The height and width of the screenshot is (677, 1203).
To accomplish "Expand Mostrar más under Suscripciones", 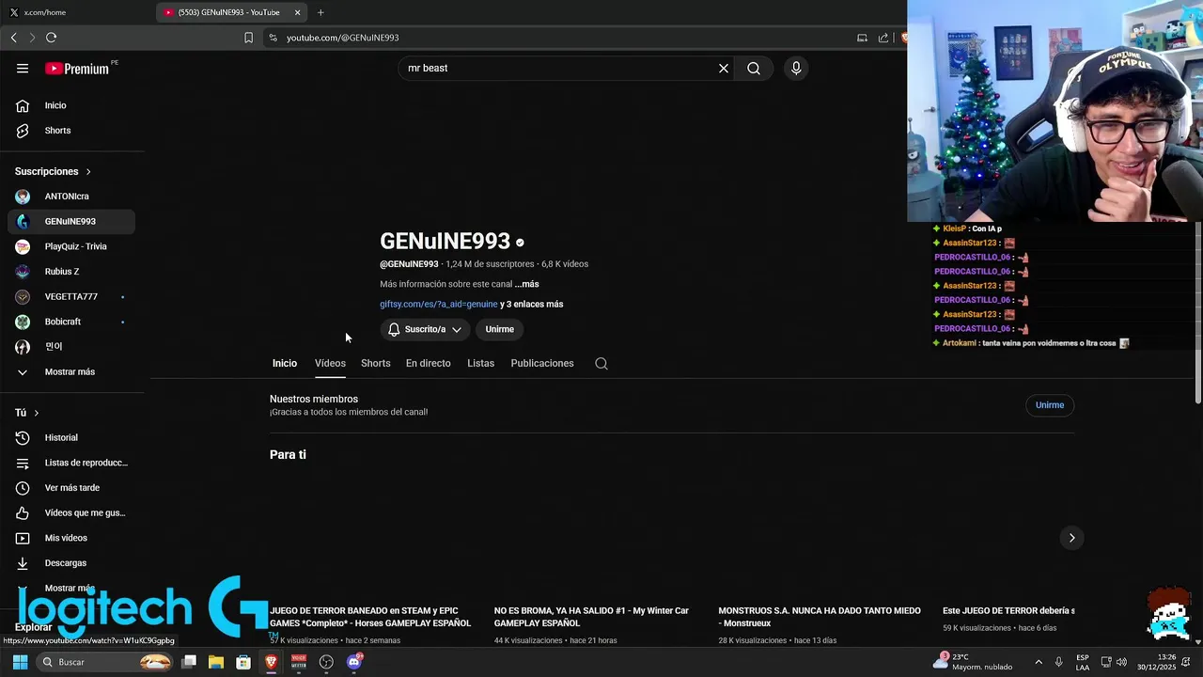I will tap(71, 372).
